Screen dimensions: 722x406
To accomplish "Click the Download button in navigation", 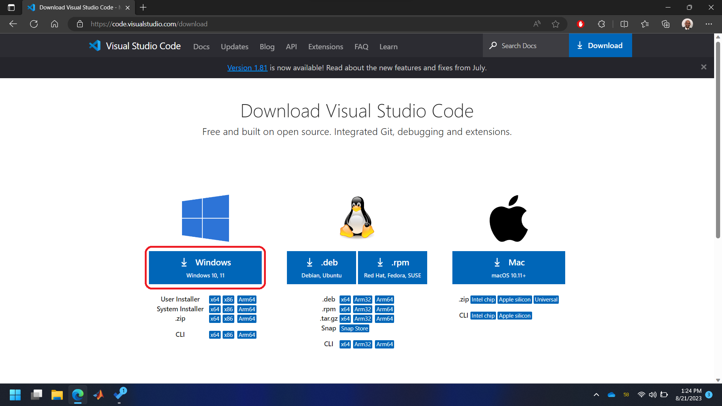I will pos(601,45).
